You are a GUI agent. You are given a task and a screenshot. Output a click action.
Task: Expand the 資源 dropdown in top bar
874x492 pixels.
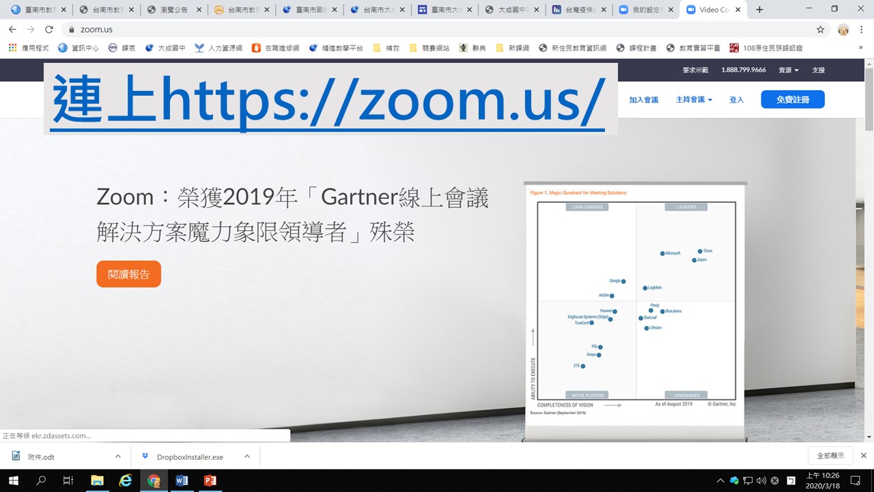[788, 70]
